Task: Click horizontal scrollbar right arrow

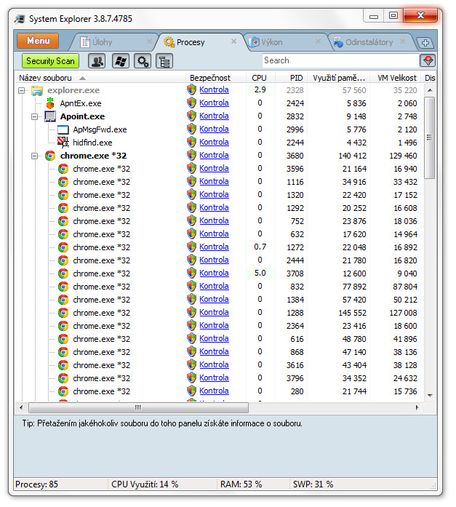Action: pos(417,407)
